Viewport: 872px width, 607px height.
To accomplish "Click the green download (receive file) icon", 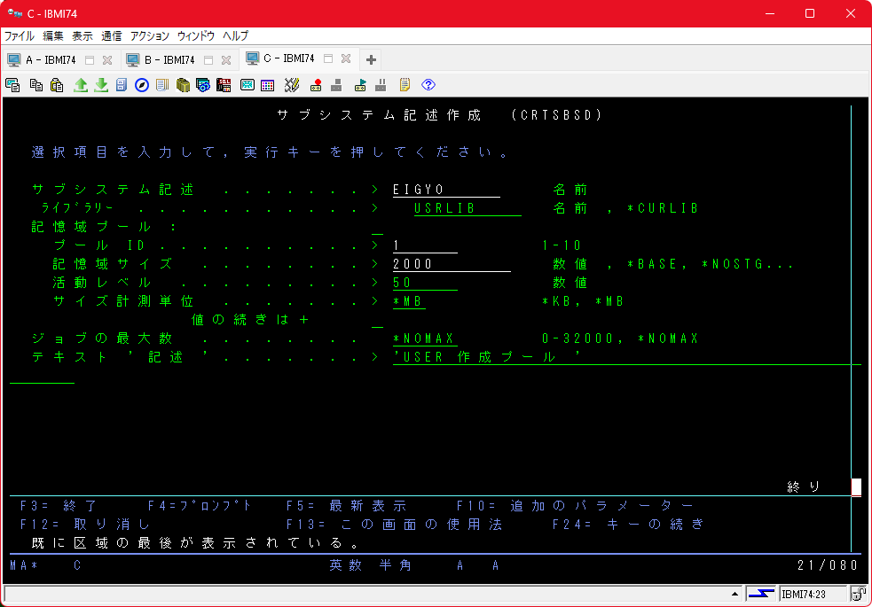I will pyautogui.click(x=101, y=85).
